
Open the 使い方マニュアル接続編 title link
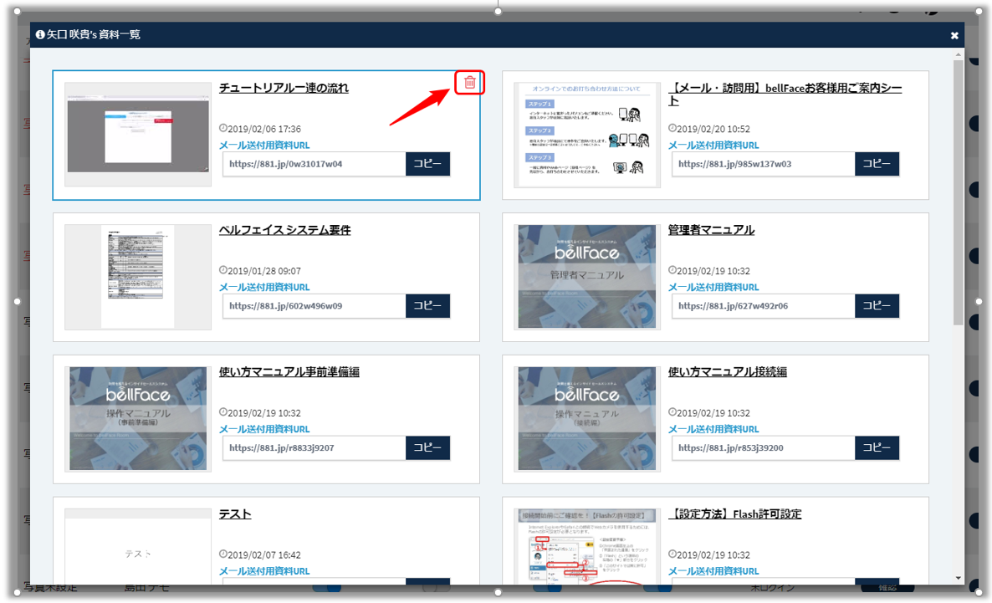[x=728, y=372]
